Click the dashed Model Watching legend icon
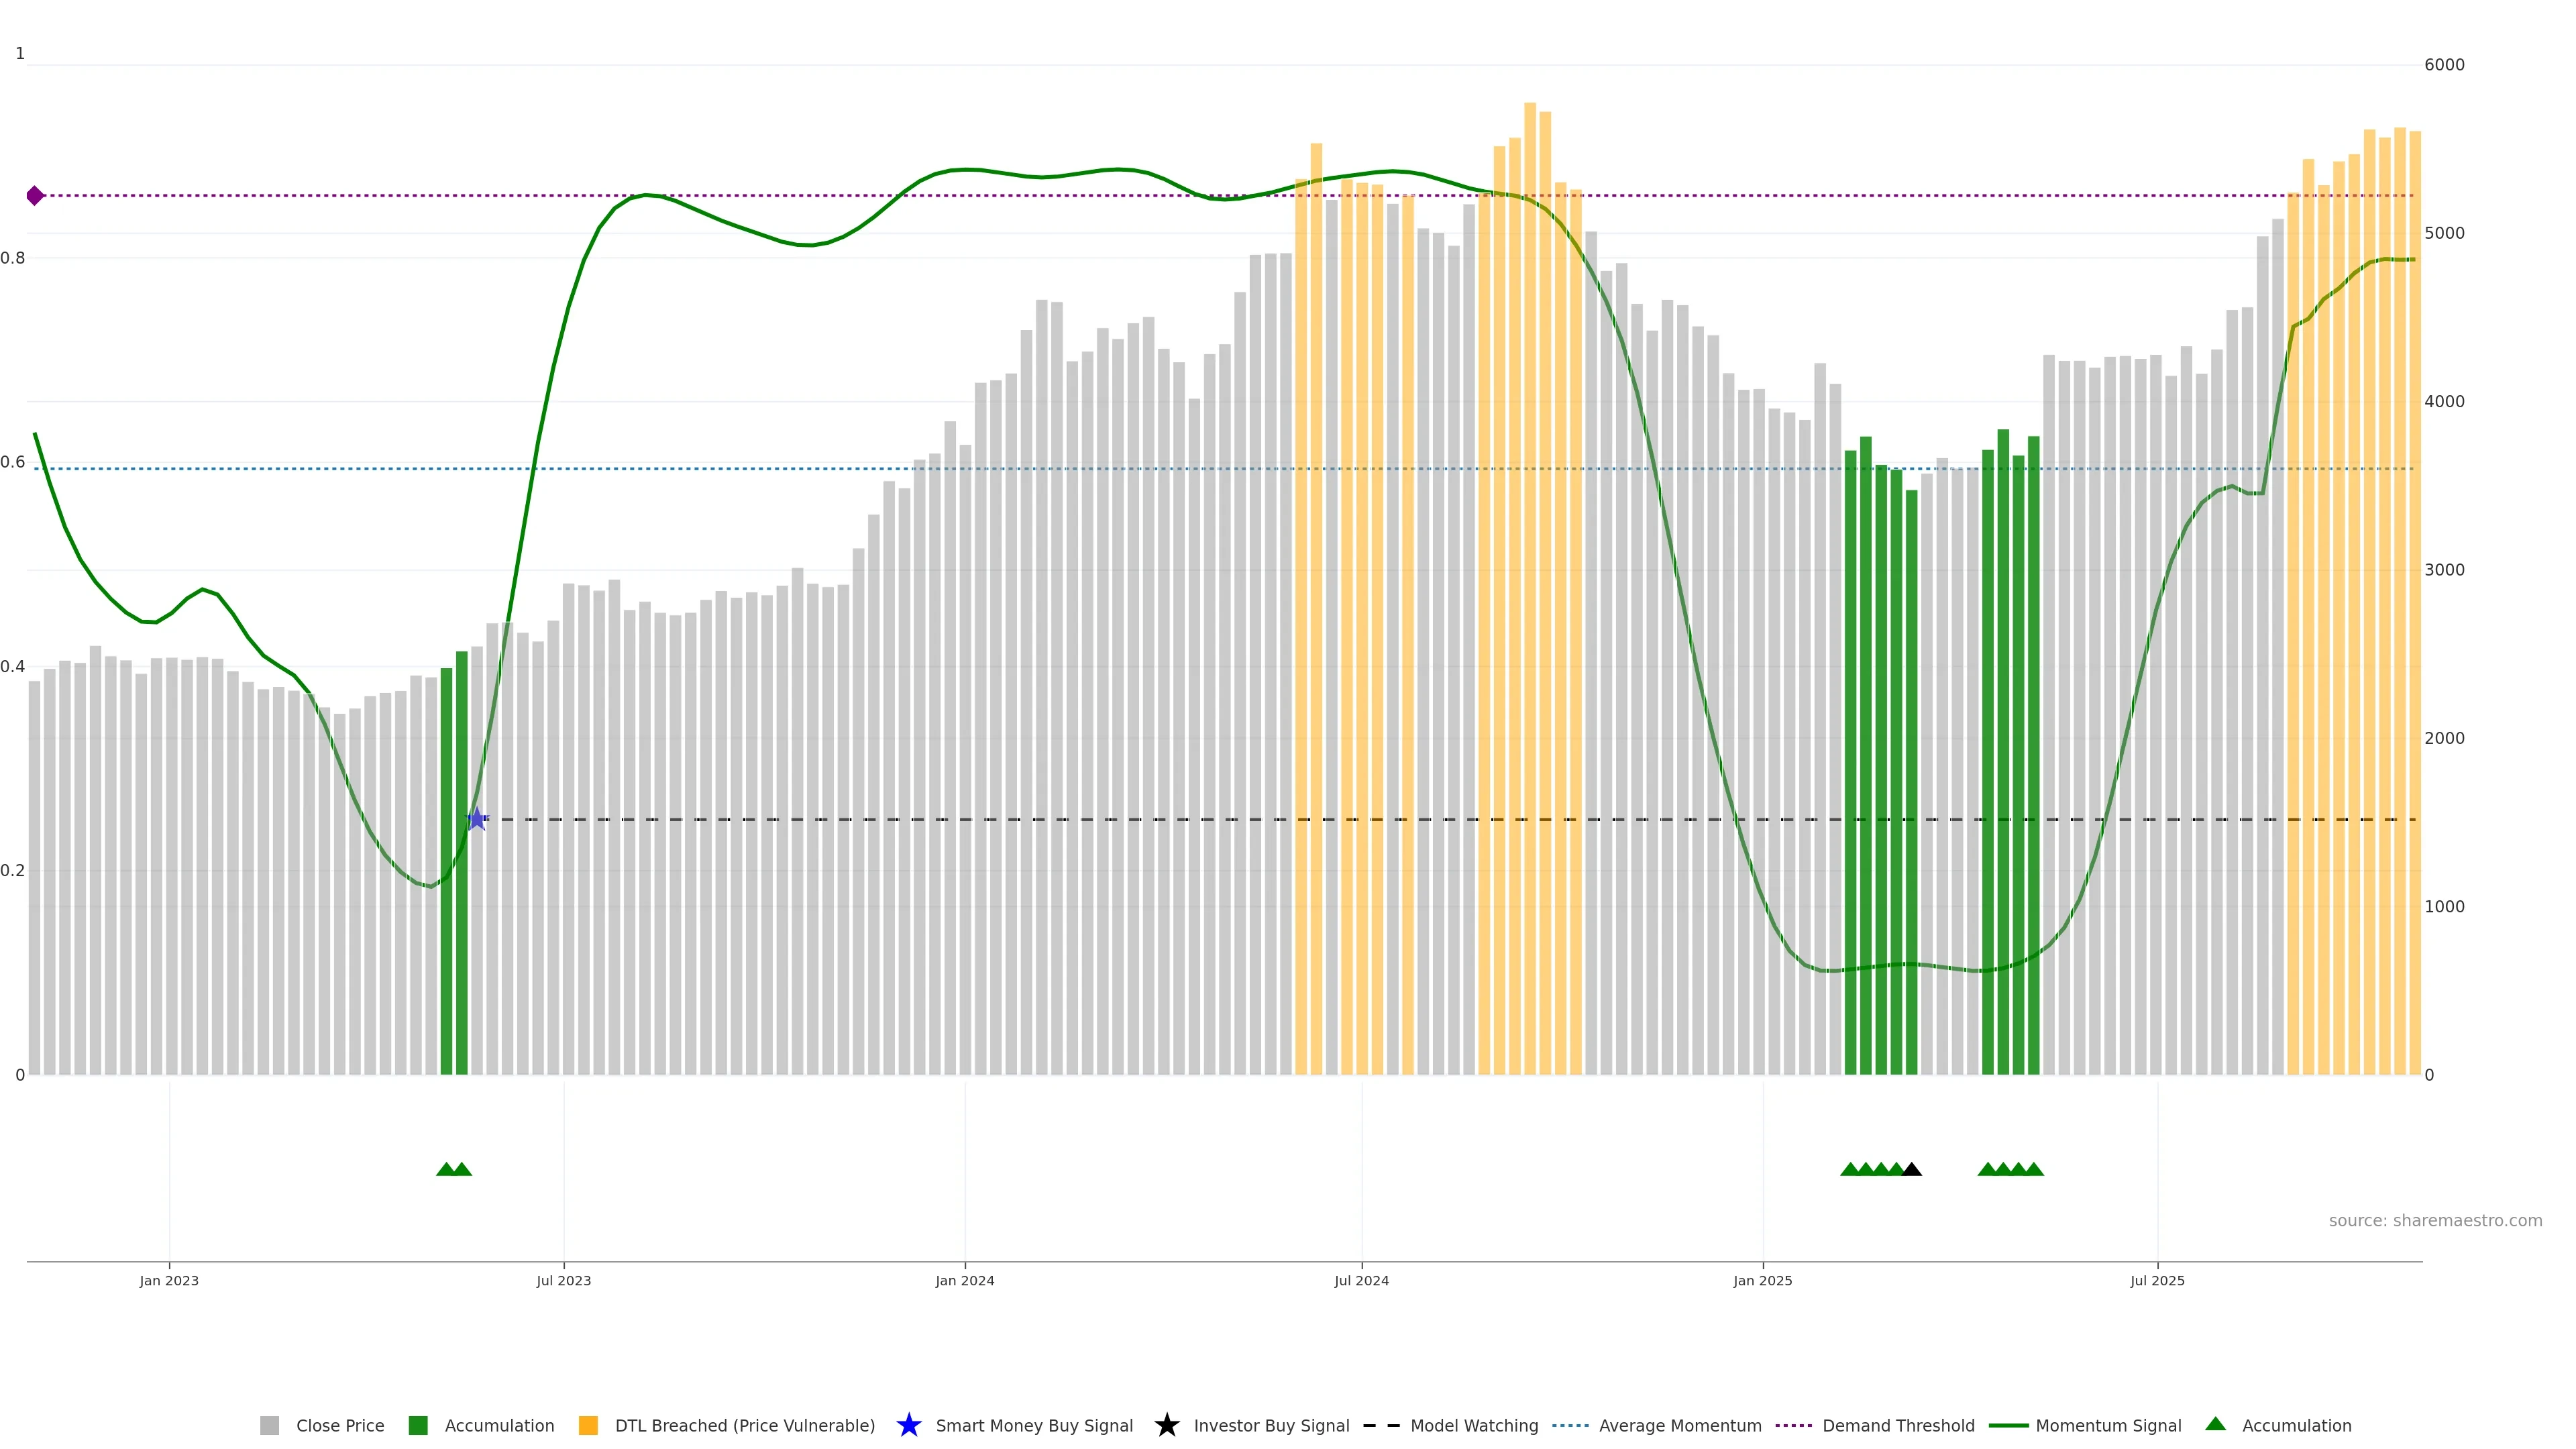The width and height of the screenshot is (2576, 1449). pos(1381,1425)
